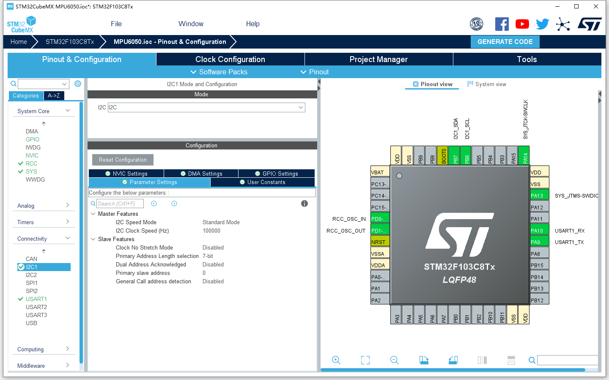Rotate chip clockwise icon
Viewport: 609px width, 380px height.
tap(424, 360)
